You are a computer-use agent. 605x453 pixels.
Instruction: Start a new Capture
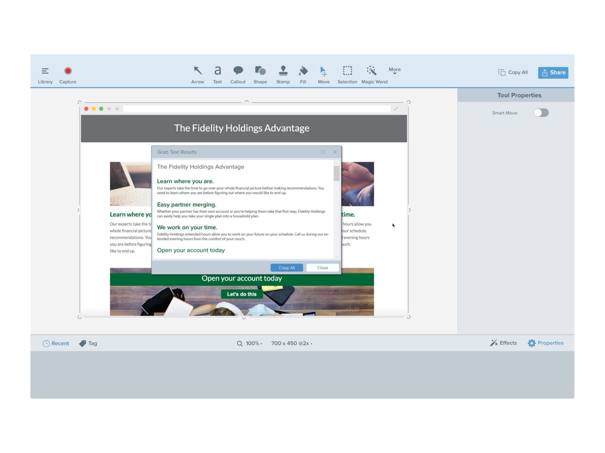pyautogui.click(x=67, y=74)
